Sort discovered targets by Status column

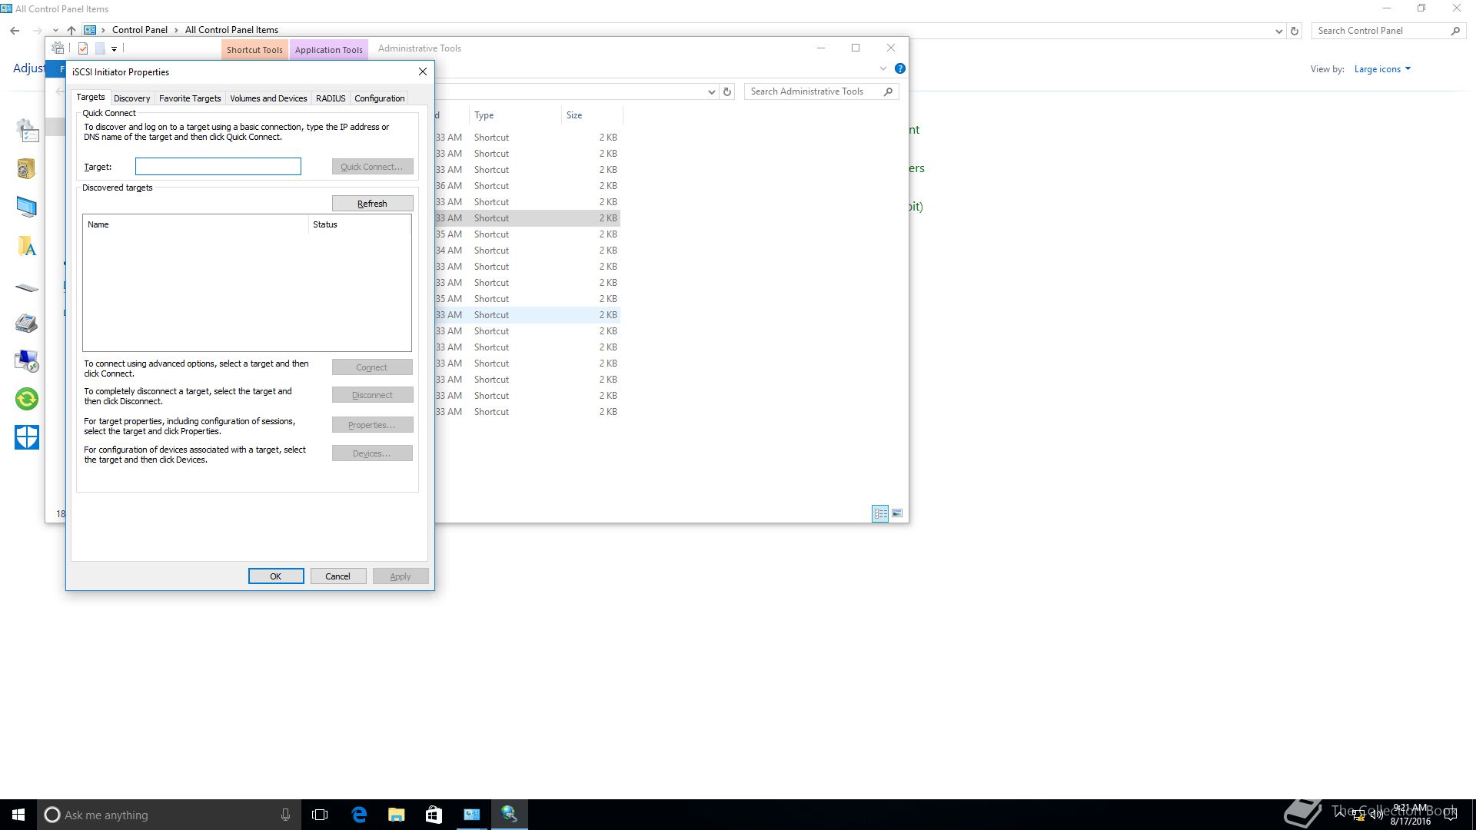point(359,224)
